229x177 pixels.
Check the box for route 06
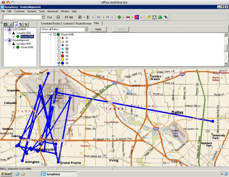59,56
